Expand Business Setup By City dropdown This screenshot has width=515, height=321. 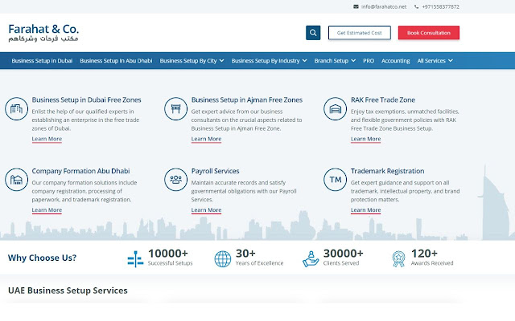[x=192, y=61]
